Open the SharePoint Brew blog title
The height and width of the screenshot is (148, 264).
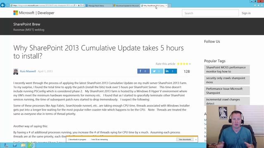27,24
